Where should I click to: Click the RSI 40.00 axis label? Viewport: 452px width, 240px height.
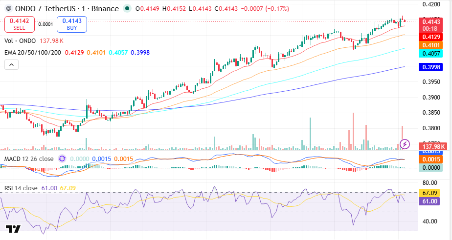pyautogui.click(x=429, y=221)
